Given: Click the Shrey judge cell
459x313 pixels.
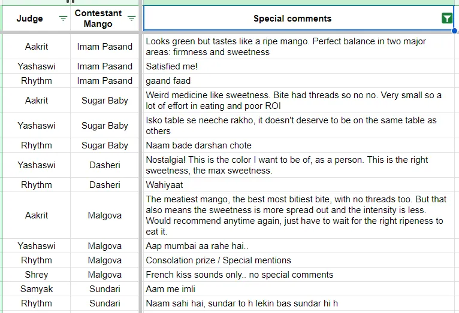Looking at the screenshot, I should (37, 275).
